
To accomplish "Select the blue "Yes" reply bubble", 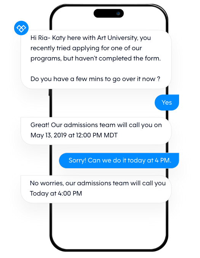I will pos(167,102).
